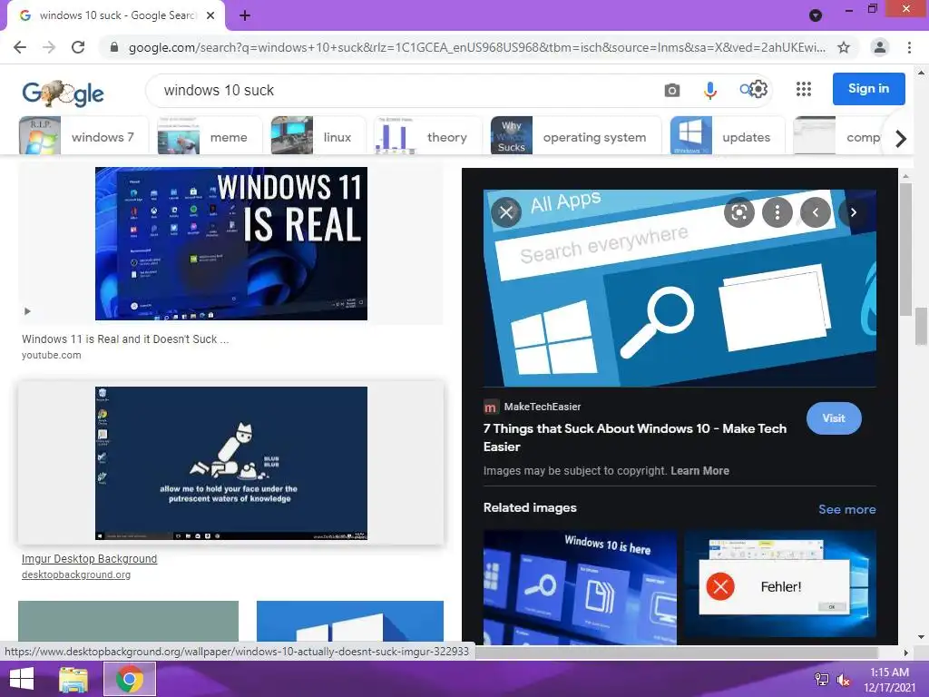Filter by 'windows 7' chip
Image resolution: width=929 pixels, height=697 pixels.
[83, 136]
